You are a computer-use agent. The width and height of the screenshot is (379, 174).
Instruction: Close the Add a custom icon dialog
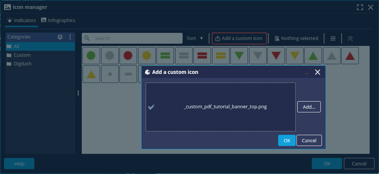coord(317,72)
